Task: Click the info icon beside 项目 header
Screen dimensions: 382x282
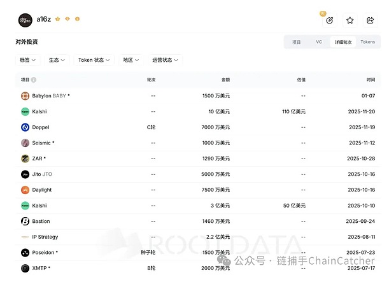Action: click(34, 80)
